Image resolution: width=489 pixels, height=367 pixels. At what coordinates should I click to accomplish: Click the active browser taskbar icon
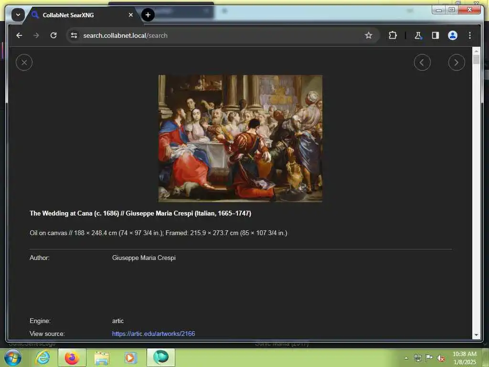(x=161, y=357)
